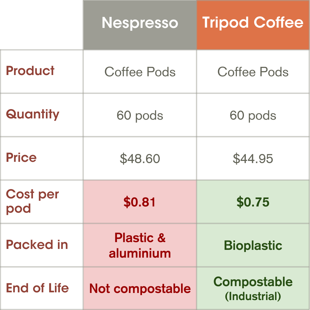Viewport: 310px width, 310px height.
Task: Click the Plastic & aluminium cell
Action: [x=140, y=246]
